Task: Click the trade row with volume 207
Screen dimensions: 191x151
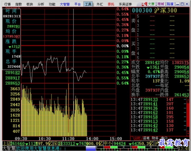Action: 158,104
